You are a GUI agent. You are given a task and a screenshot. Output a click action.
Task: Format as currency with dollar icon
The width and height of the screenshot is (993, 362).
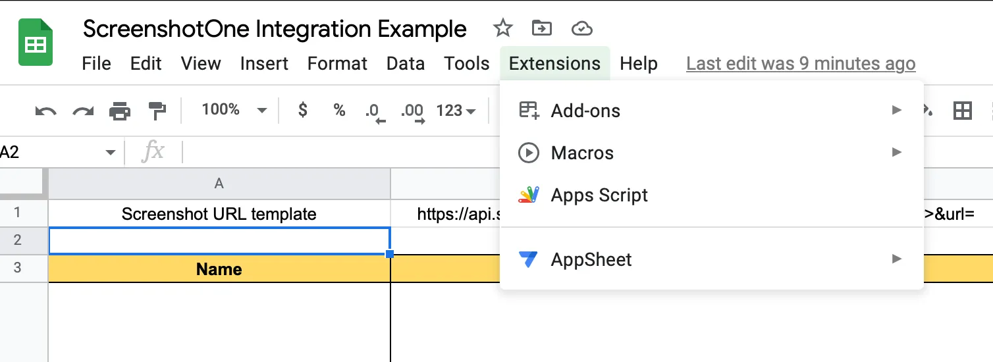click(303, 110)
